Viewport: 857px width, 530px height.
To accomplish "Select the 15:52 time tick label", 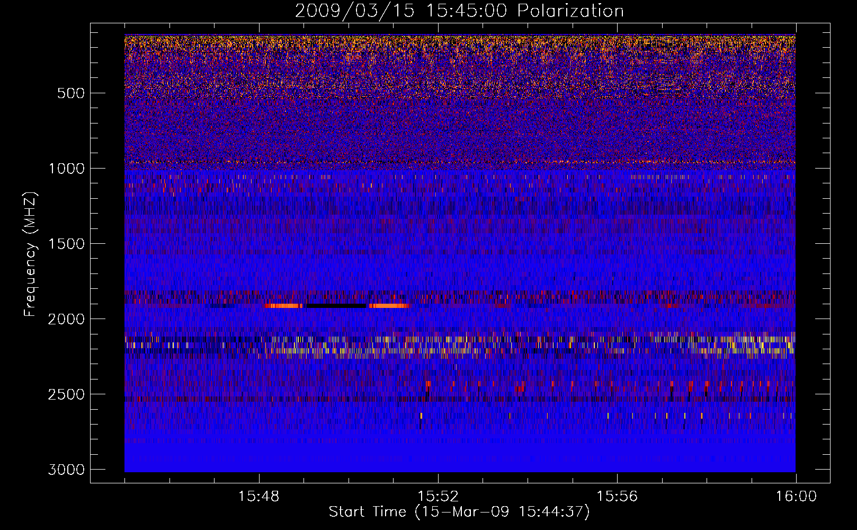I will coord(438,497).
